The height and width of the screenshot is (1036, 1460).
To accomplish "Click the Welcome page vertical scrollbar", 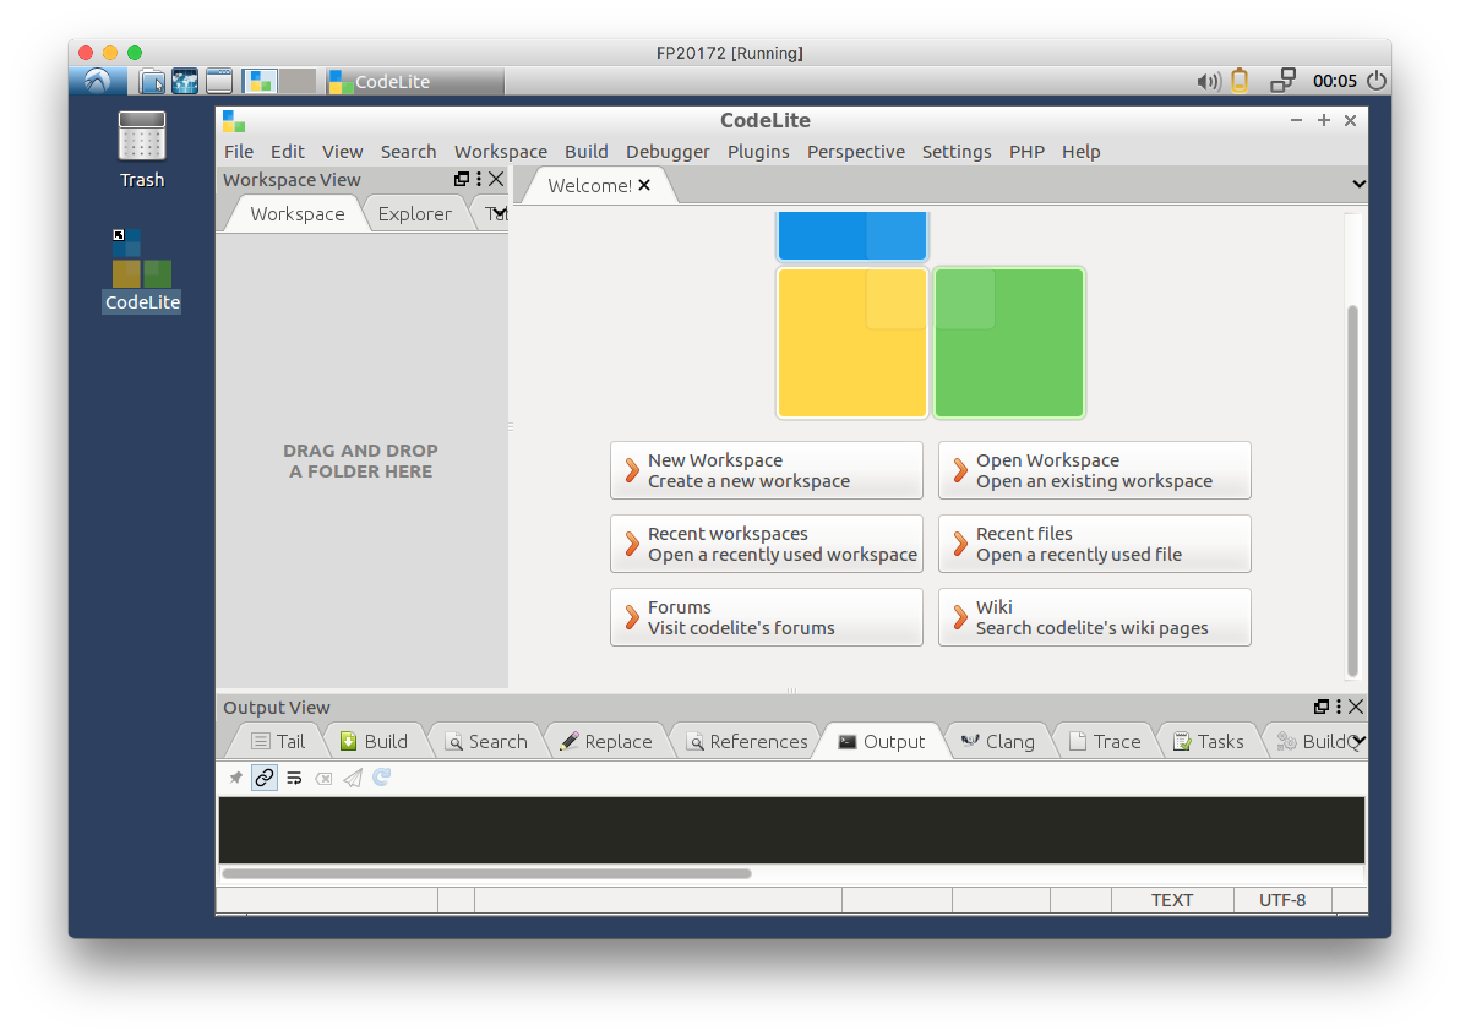I will (x=1352, y=491).
